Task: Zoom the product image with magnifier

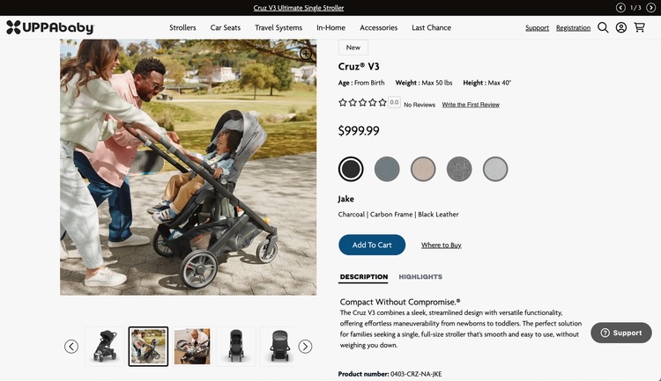Action: (x=306, y=54)
